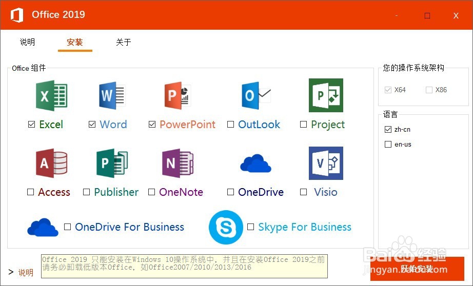This screenshot has width=473, height=286.
Task: Click the Publisher text label
Action: coord(116,192)
